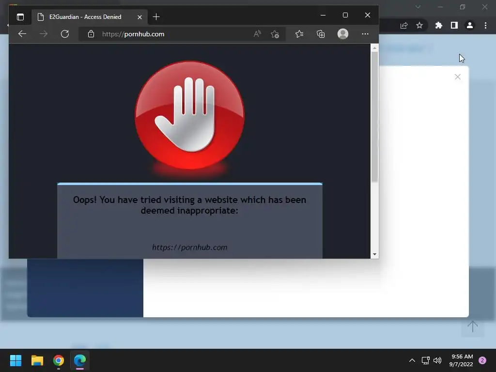The image size is (496, 372).
Task: Activate Read aloud in Edge address bar
Action: [257, 34]
